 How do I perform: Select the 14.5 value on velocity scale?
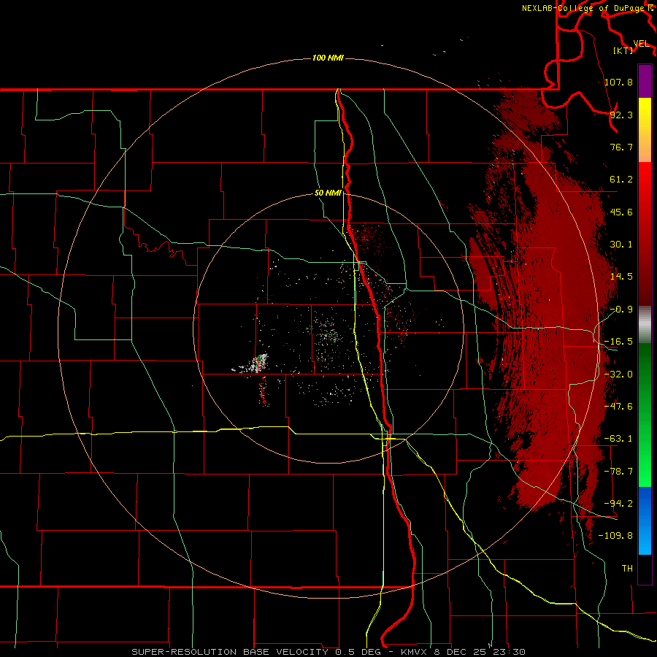(x=621, y=277)
